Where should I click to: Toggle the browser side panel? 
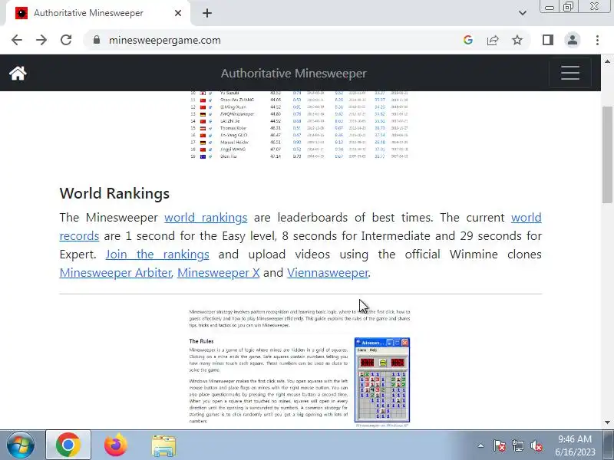click(548, 40)
